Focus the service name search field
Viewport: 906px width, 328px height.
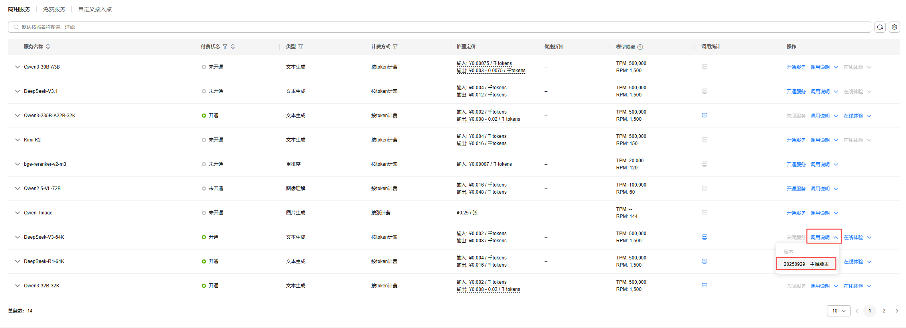point(439,27)
